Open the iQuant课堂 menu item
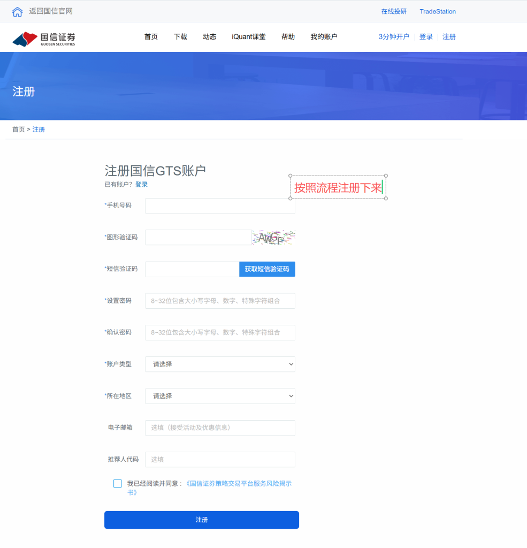The height and width of the screenshot is (548, 527). [x=249, y=37]
